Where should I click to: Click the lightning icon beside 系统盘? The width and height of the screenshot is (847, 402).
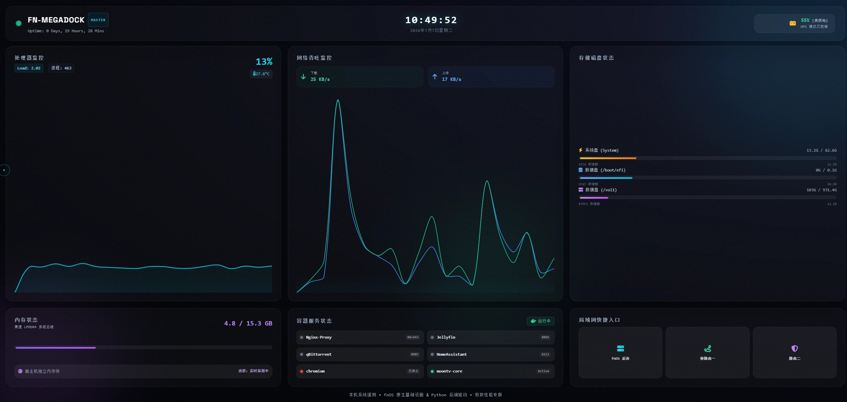coord(580,150)
